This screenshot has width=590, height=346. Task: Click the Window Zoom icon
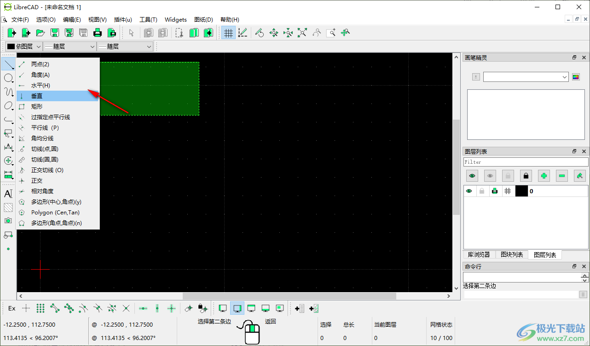coord(331,33)
